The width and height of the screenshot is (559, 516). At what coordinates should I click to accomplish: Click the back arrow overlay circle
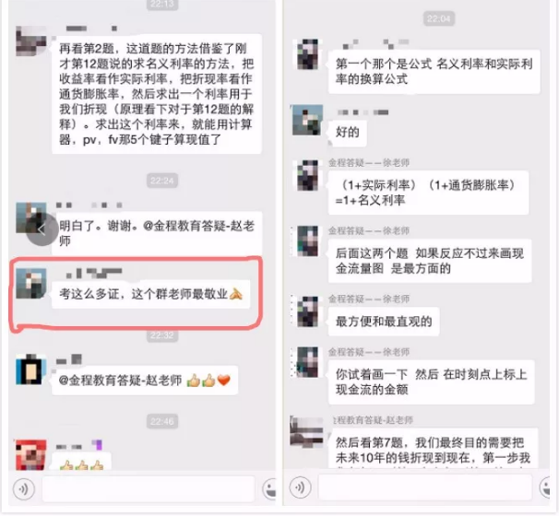coord(42,229)
